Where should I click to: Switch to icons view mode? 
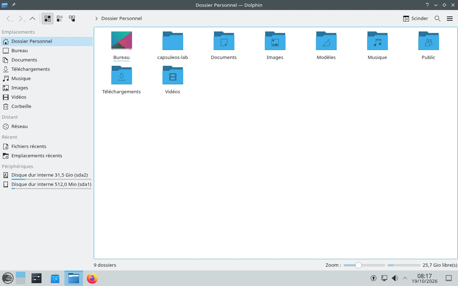[48, 19]
